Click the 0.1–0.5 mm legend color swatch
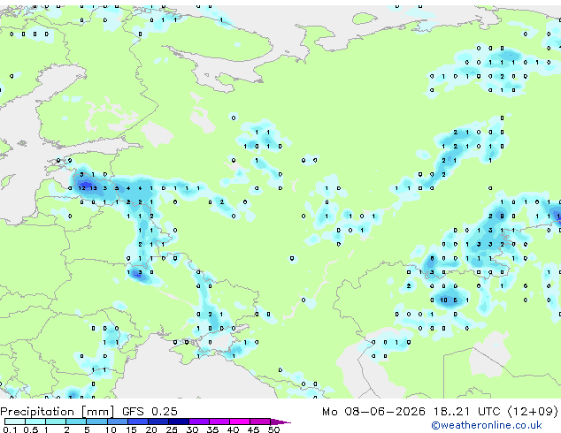 coord(15,422)
